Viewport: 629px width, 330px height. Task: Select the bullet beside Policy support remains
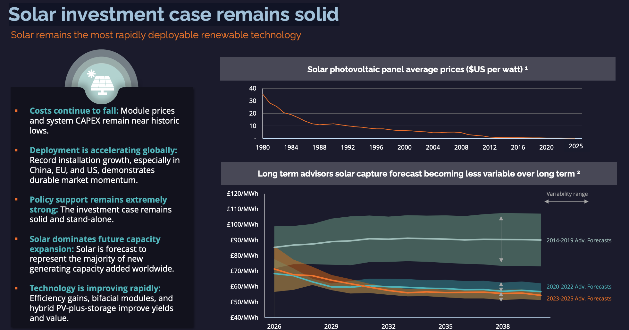(16, 199)
